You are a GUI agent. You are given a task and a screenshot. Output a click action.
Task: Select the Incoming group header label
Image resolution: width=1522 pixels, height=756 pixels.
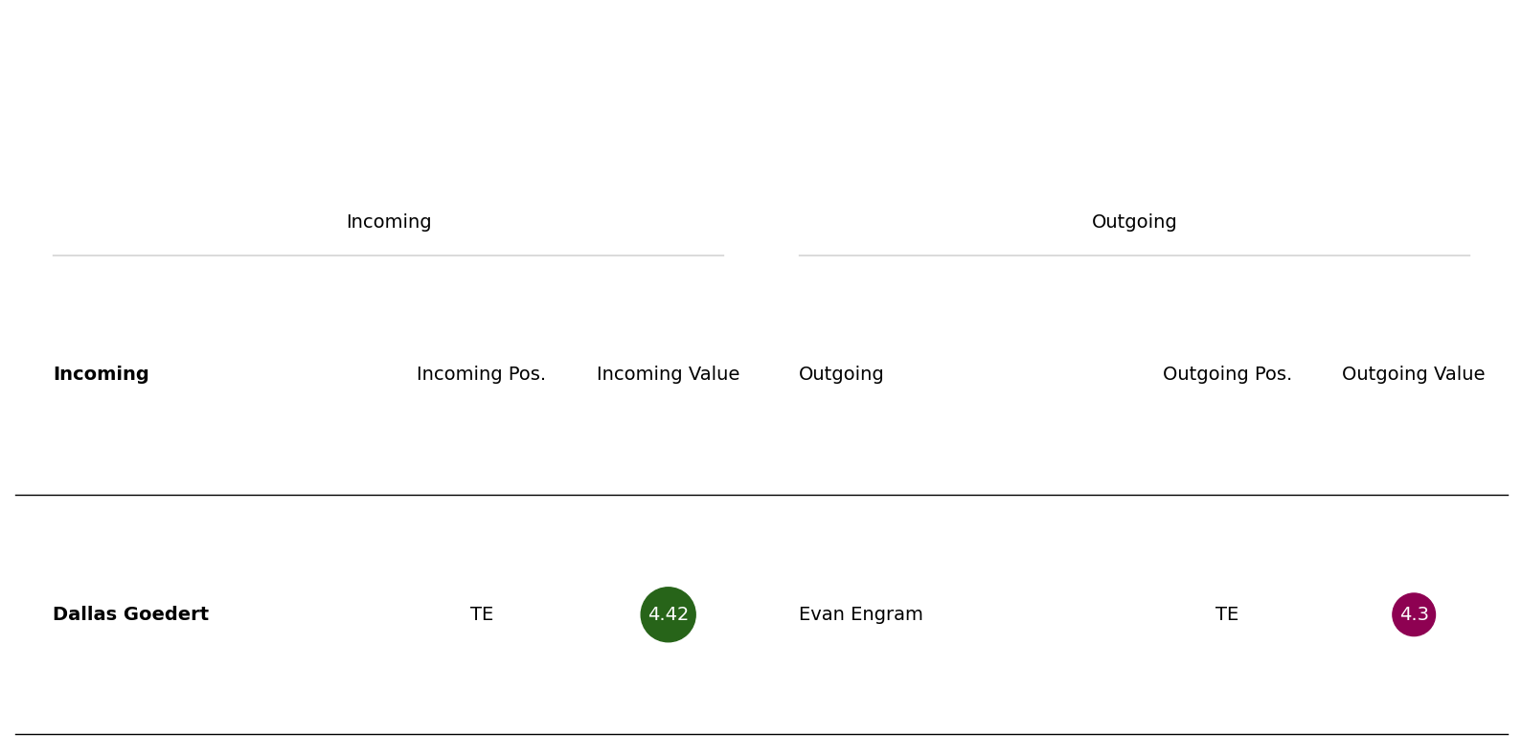click(x=389, y=222)
